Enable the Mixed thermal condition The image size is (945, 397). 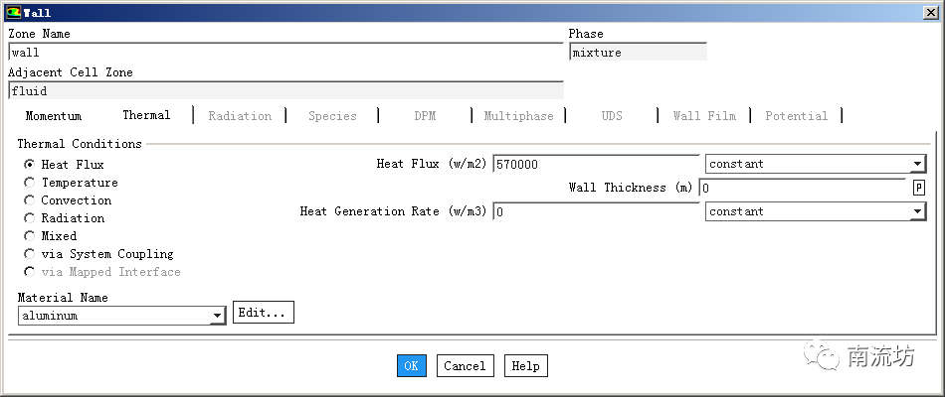click(30, 236)
